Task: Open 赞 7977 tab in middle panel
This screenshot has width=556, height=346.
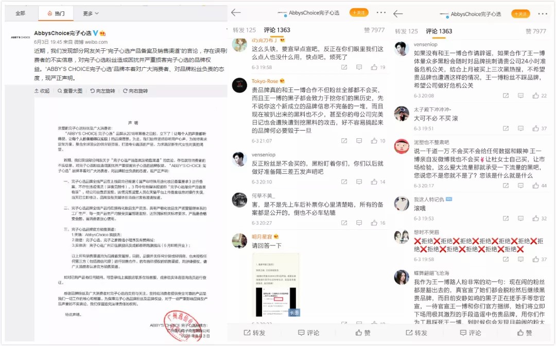Action: (x=374, y=30)
